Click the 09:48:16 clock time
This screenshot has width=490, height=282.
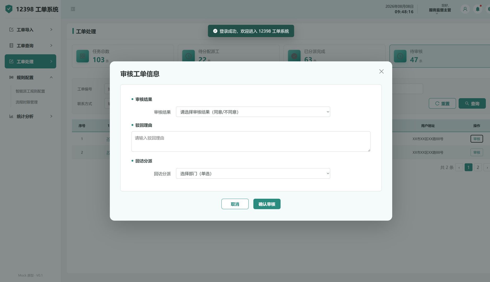tap(404, 12)
